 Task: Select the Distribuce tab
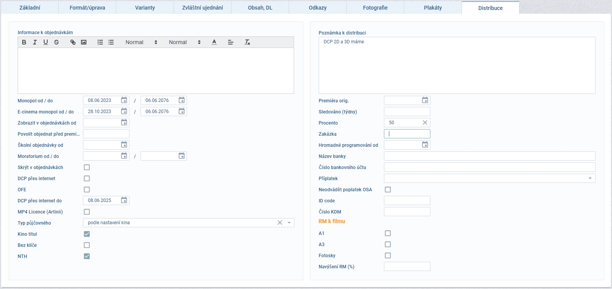click(x=490, y=8)
